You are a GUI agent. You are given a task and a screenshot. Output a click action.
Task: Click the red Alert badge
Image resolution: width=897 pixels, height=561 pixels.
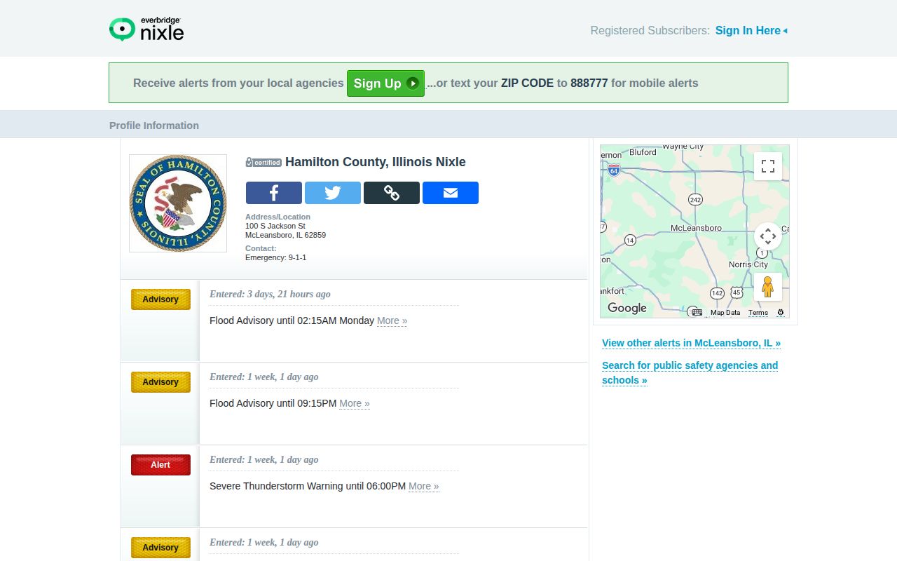click(x=160, y=465)
